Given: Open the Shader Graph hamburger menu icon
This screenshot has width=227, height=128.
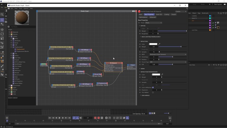Looking at the screenshot, I should point(9,8).
